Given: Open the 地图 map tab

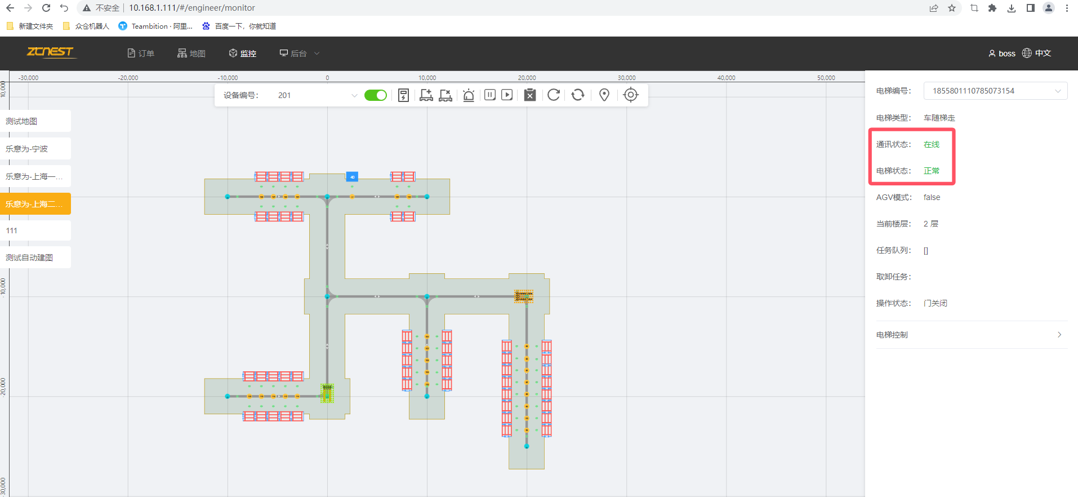Looking at the screenshot, I should tap(191, 53).
